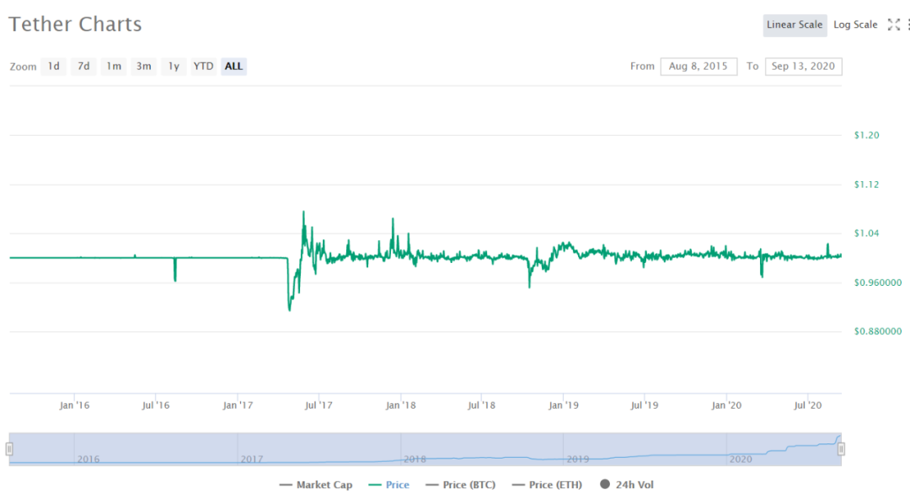Viewport: 910px width, 494px height.
Task: Click 2019 in the navigator timeline
Action: (578, 459)
